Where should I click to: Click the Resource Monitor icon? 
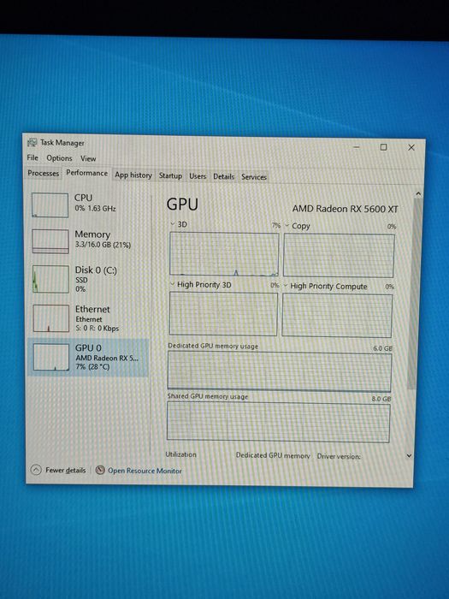click(100, 470)
